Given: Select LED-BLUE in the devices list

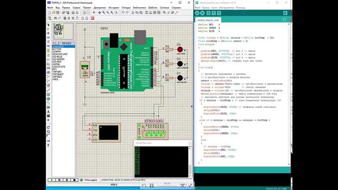Looking at the screenshot, I should point(57,56).
